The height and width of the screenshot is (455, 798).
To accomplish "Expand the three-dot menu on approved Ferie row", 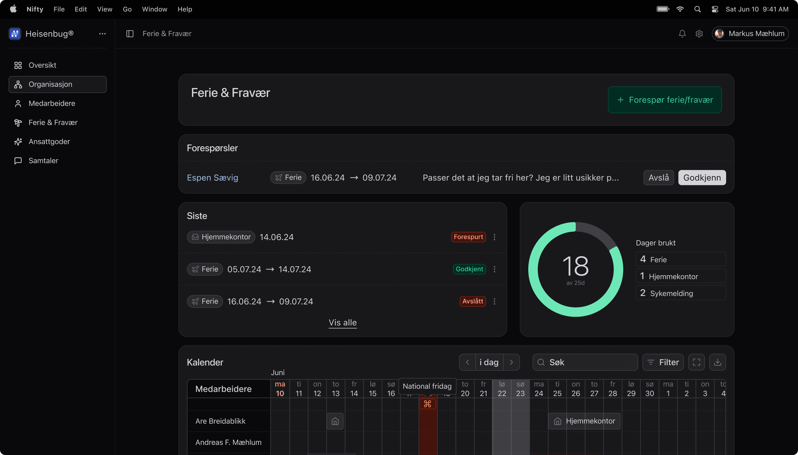I will click(494, 269).
